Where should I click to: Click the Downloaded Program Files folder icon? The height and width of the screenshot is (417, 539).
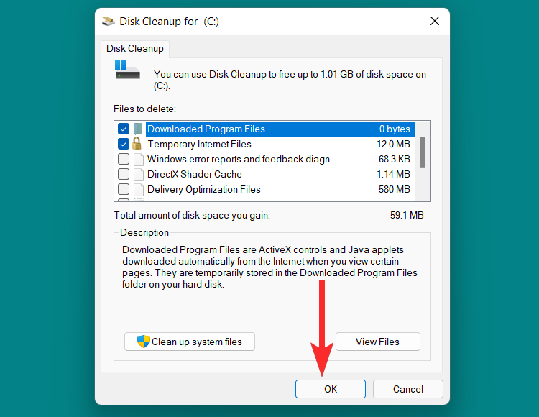point(138,129)
